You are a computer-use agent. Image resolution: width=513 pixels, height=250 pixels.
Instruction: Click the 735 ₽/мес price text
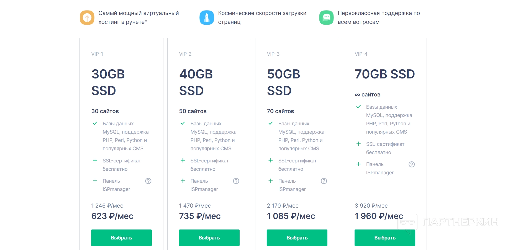pos(200,216)
